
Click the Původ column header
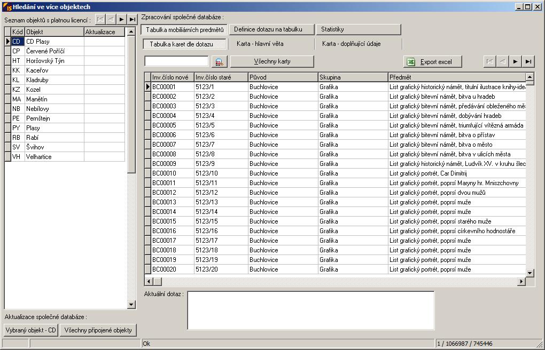tap(283, 77)
